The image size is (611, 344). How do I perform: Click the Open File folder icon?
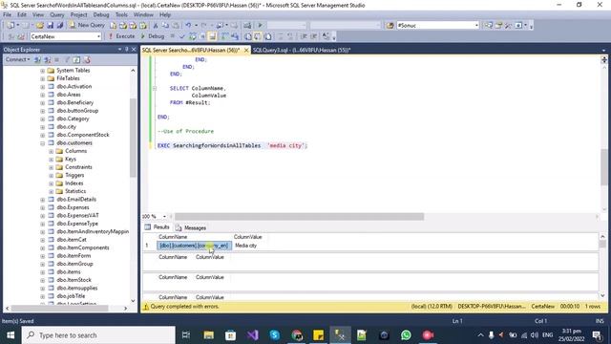(40, 26)
